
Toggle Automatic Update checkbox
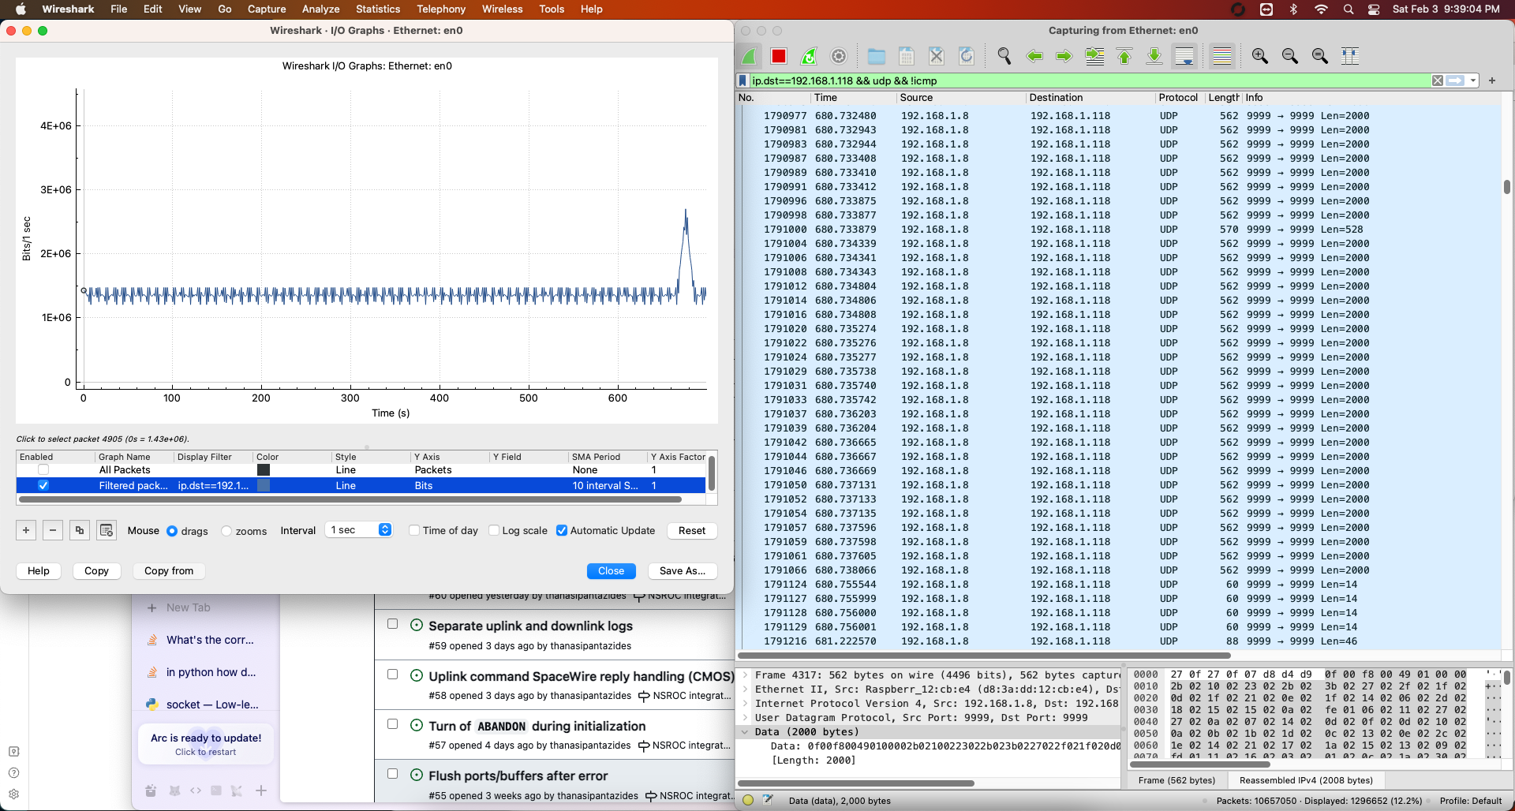point(562,530)
